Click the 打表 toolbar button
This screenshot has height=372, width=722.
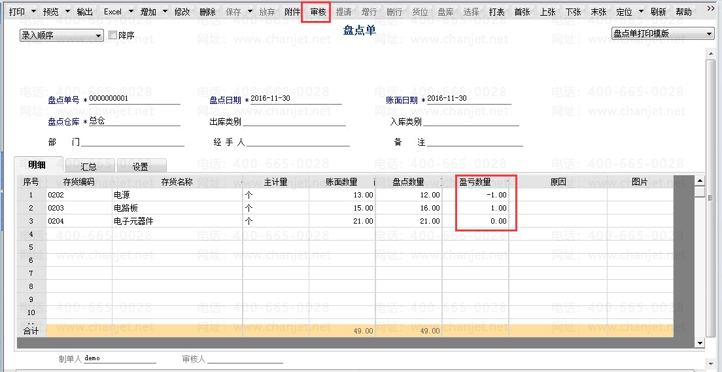coord(497,12)
